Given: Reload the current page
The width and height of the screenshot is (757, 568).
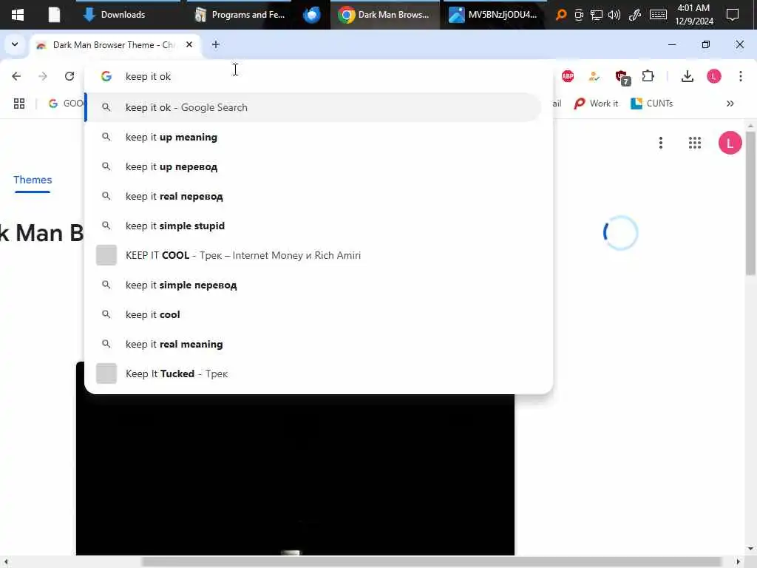Looking at the screenshot, I should point(69,76).
